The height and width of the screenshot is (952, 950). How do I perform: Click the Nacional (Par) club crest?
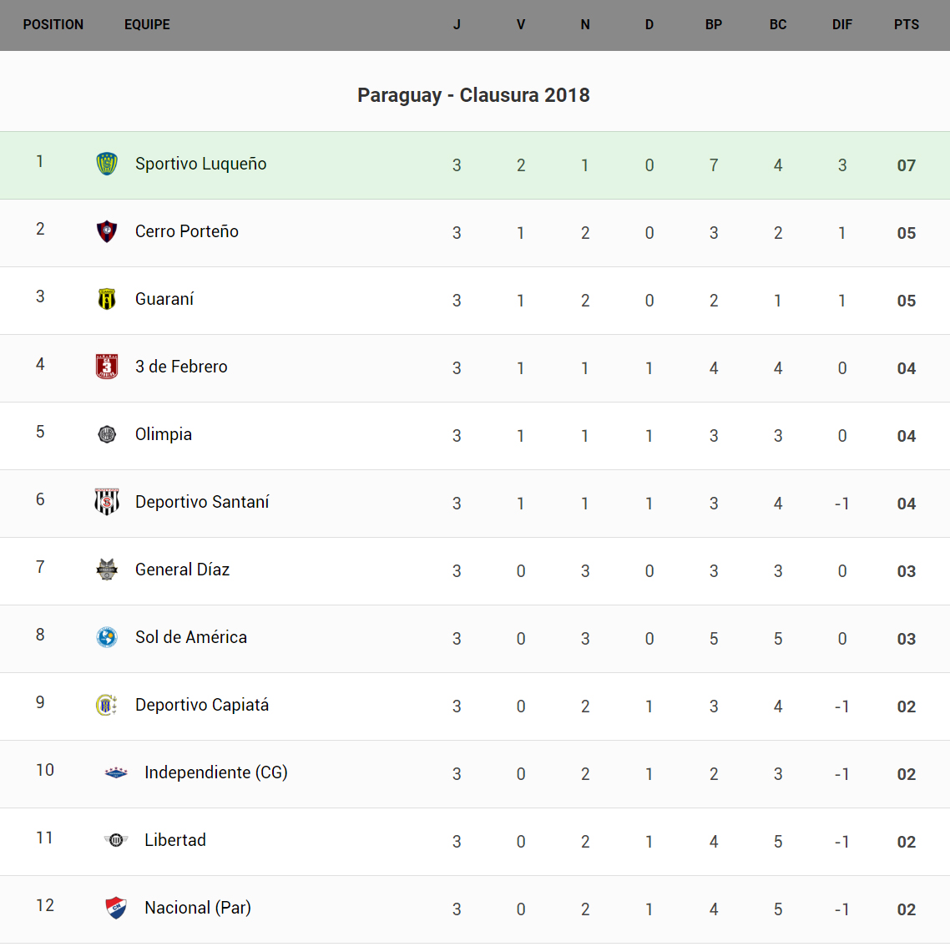[x=116, y=908]
